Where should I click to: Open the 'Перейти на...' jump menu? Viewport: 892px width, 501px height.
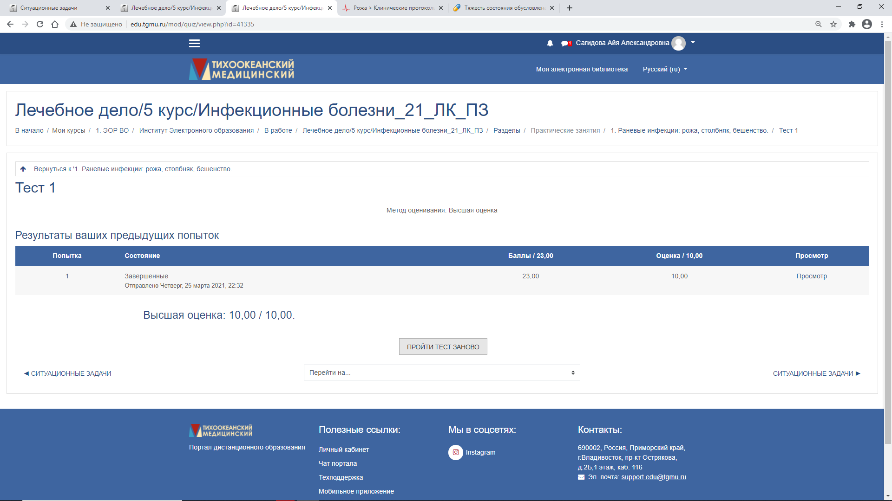(441, 373)
